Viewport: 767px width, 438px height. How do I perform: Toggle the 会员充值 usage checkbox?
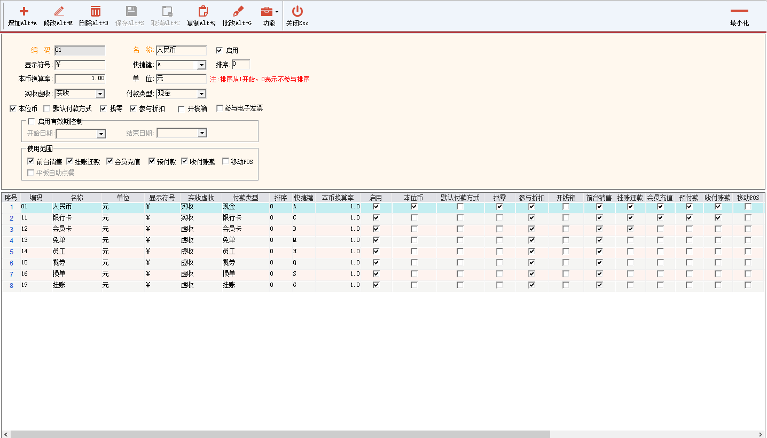click(110, 161)
